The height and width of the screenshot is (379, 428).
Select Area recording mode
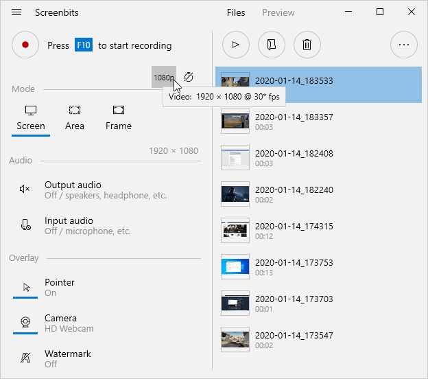(75, 119)
